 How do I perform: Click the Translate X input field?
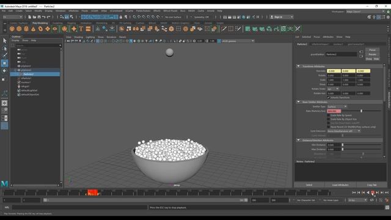click(334, 71)
